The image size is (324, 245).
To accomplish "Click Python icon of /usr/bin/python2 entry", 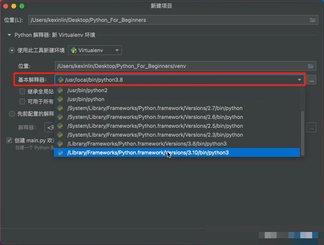I will click(x=60, y=90).
